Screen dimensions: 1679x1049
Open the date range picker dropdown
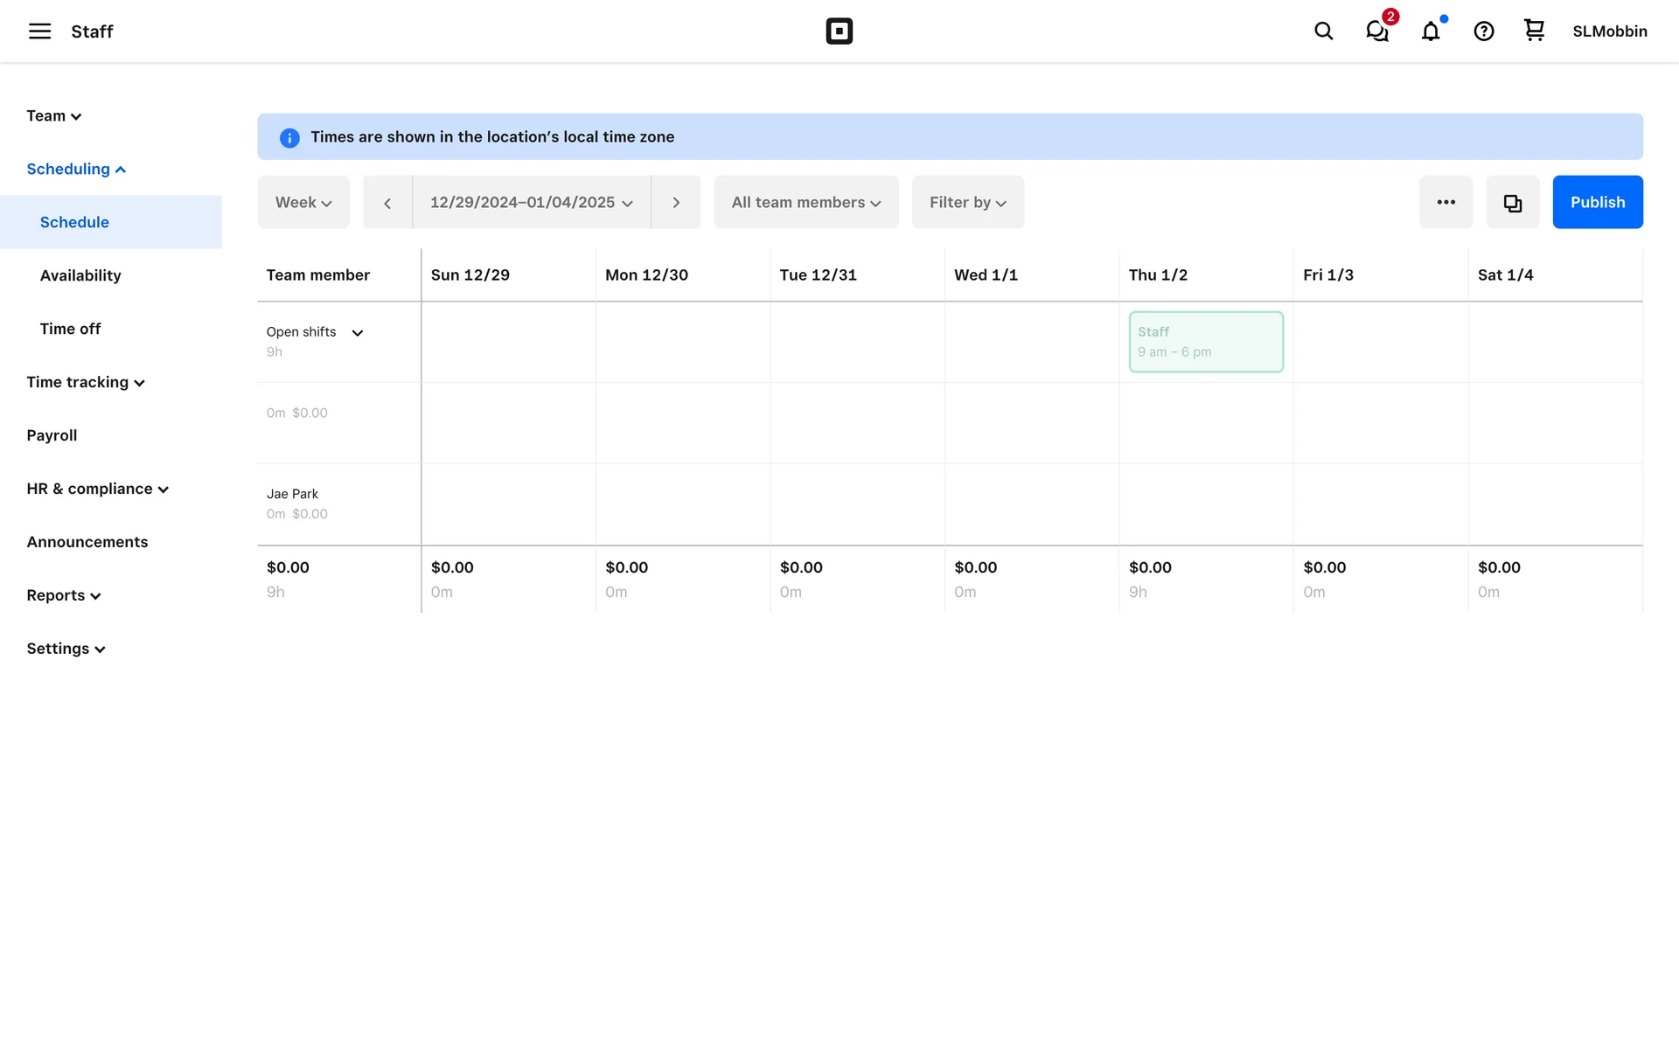(x=531, y=203)
